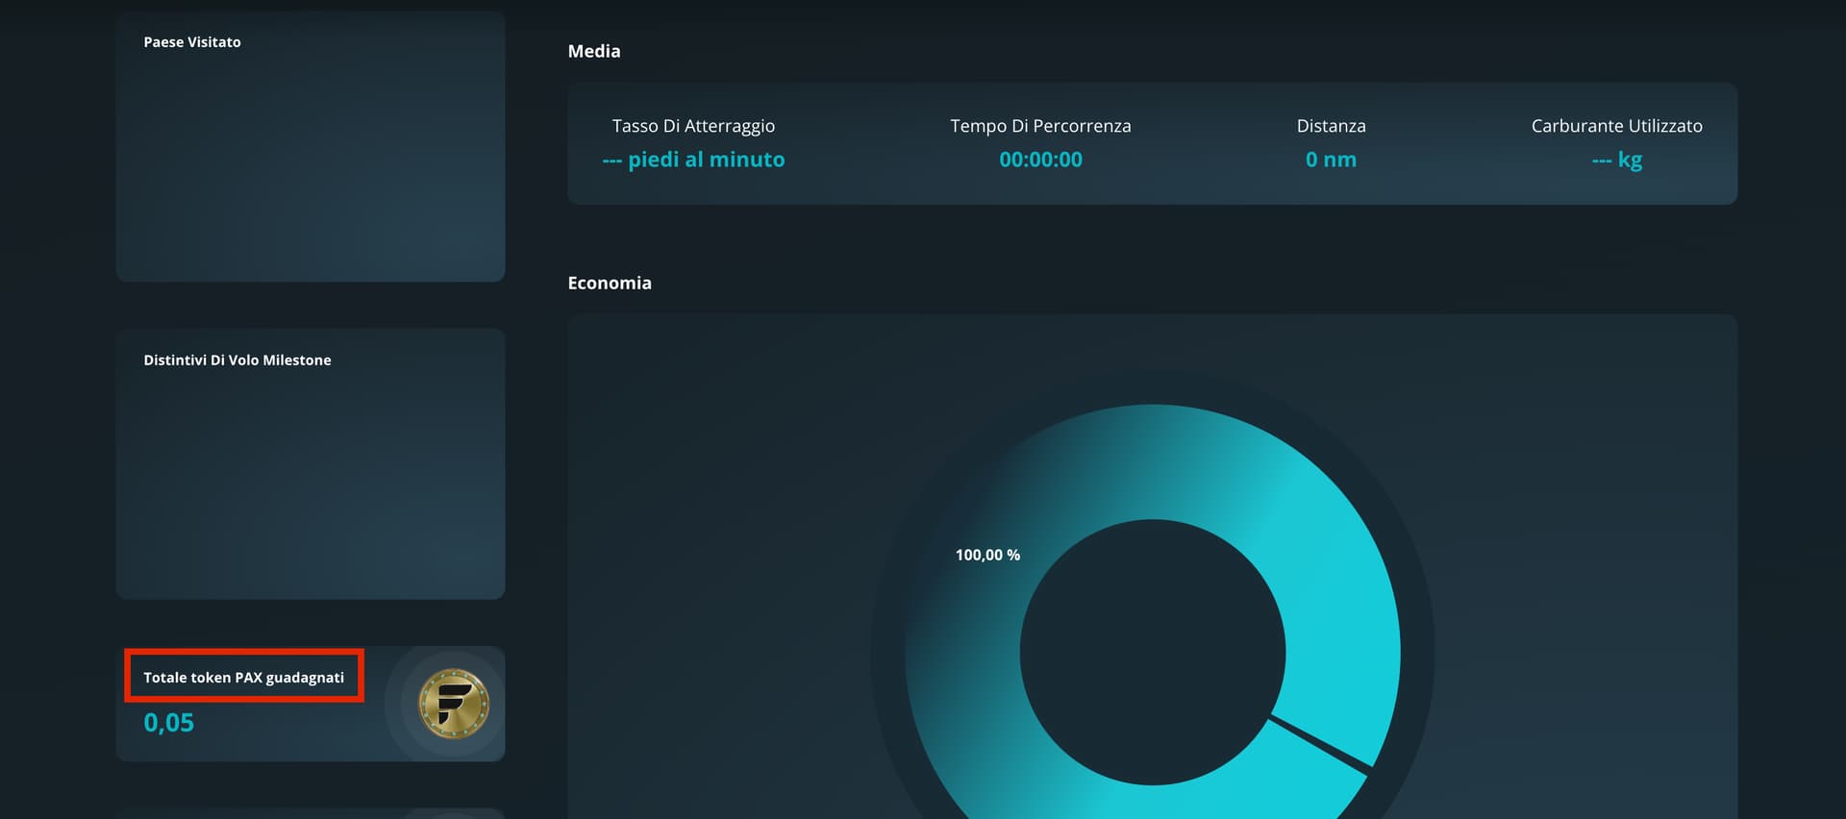
Task: Click the 100,00 % chart label
Action: click(987, 555)
